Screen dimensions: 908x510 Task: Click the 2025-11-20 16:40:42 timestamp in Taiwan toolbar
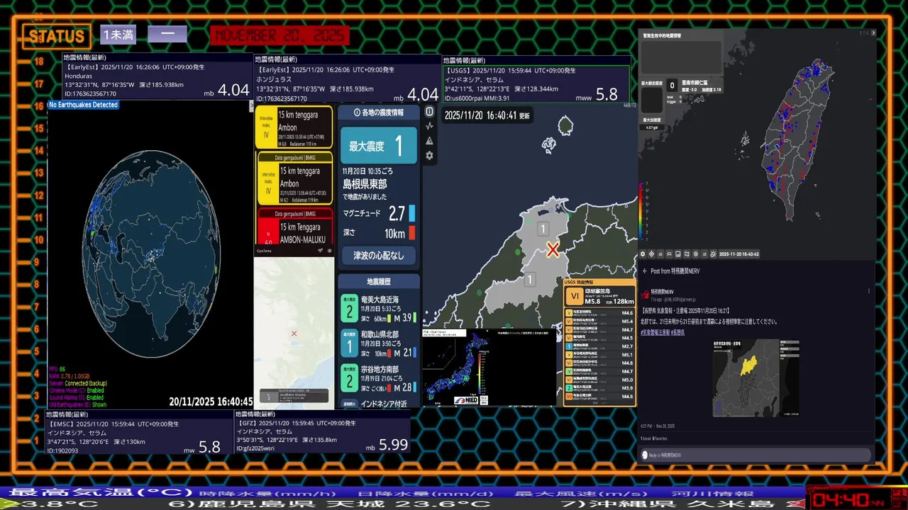pyautogui.click(x=739, y=254)
